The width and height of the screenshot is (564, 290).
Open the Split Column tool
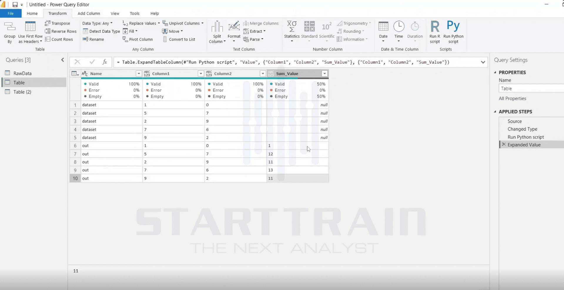pyautogui.click(x=217, y=32)
